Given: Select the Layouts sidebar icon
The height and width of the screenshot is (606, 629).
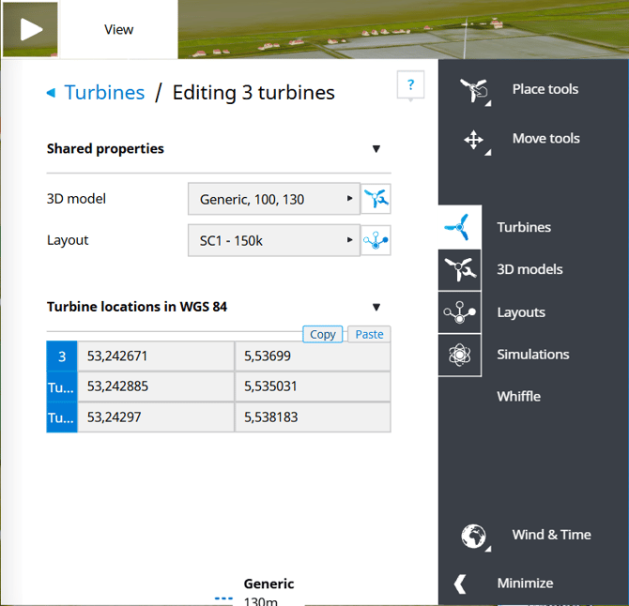Looking at the screenshot, I should tap(460, 312).
